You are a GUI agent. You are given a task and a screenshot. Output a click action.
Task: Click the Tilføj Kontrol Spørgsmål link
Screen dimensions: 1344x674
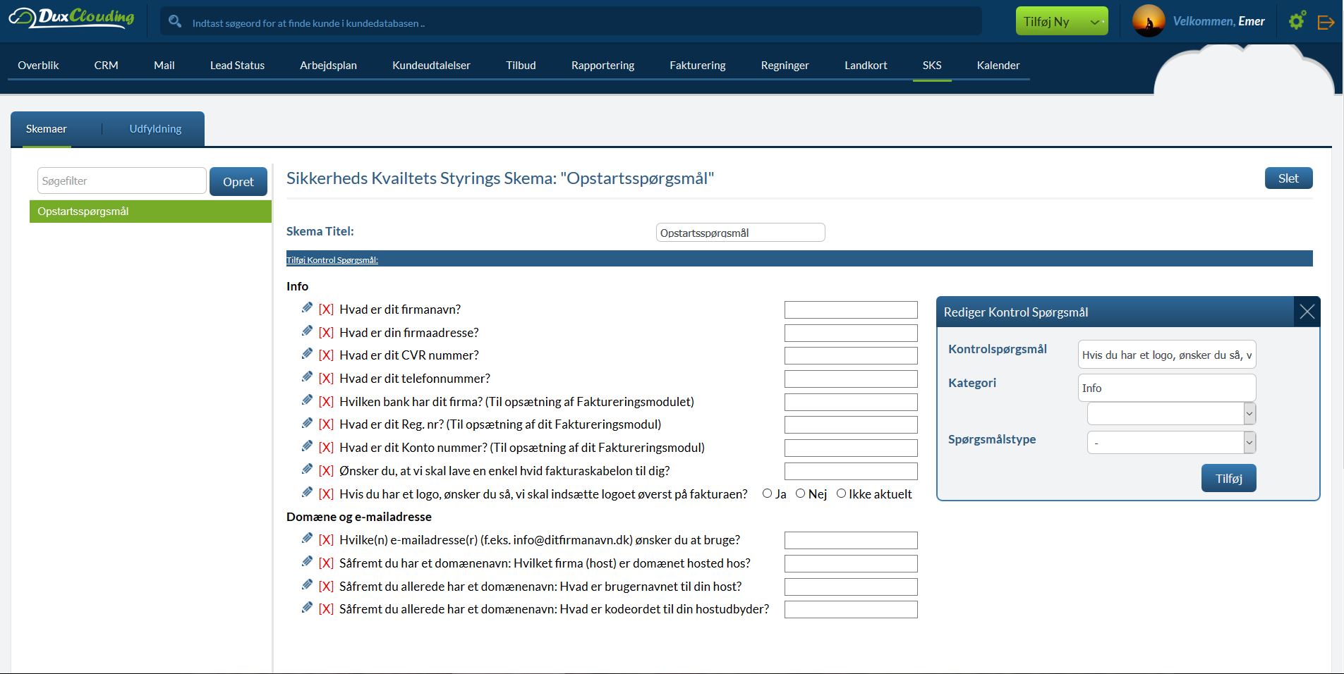332,259
